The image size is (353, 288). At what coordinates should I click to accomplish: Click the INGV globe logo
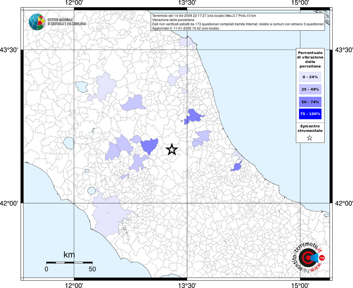pos(37,22)
